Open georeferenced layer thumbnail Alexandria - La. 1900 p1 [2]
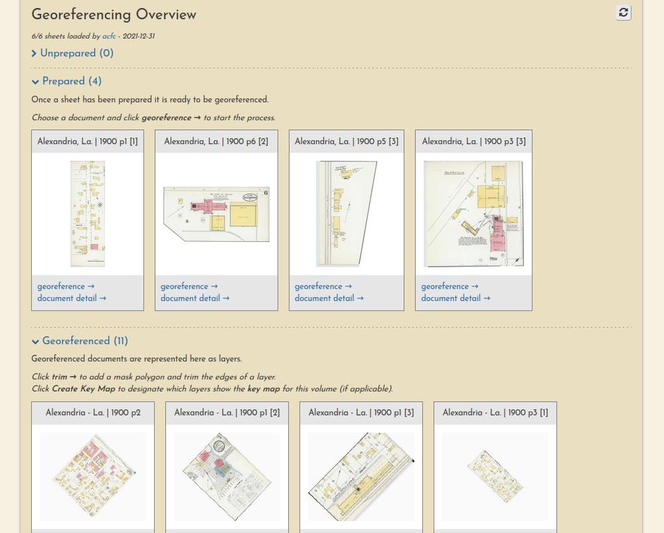The image size is (664, 533). (227, 476)
